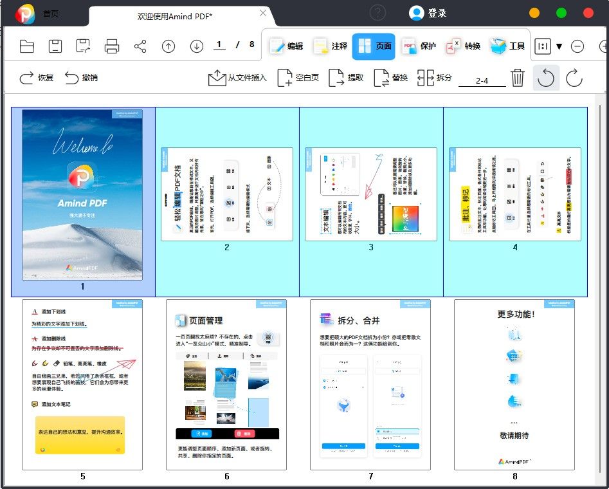
Task: Click the page range field showing 2-4
Action: tap(482, 81)
